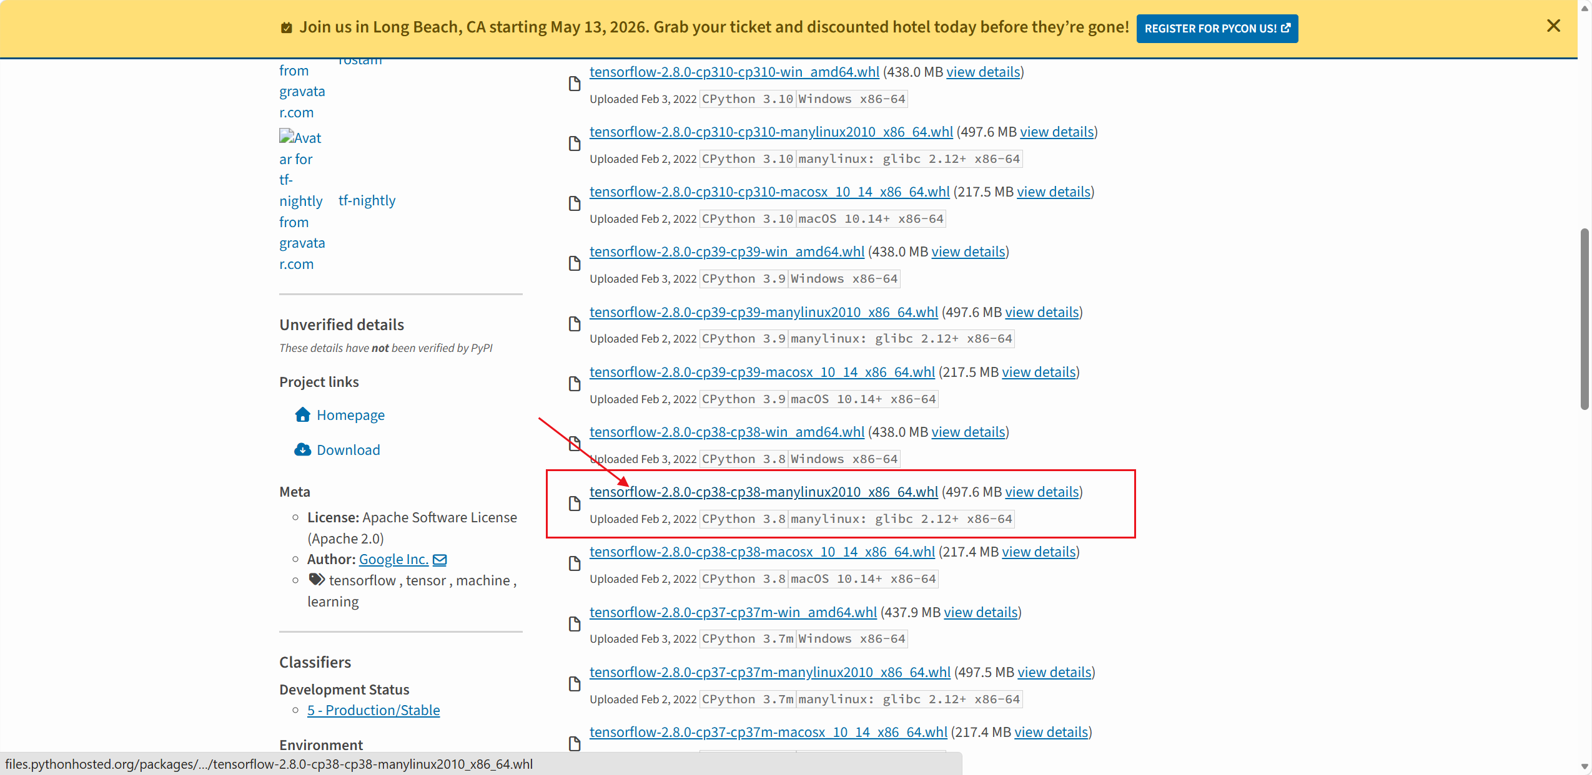
Task: Click the 'Classifiers' heading
Action: tap(315, 662)
